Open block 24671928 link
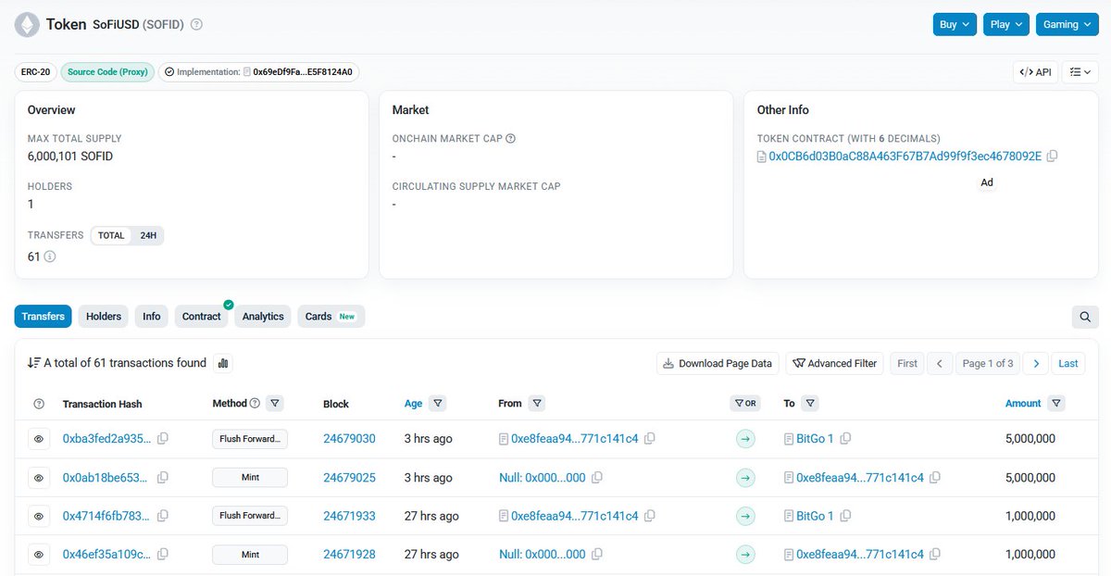1111x576 pixels. (349, 555)
